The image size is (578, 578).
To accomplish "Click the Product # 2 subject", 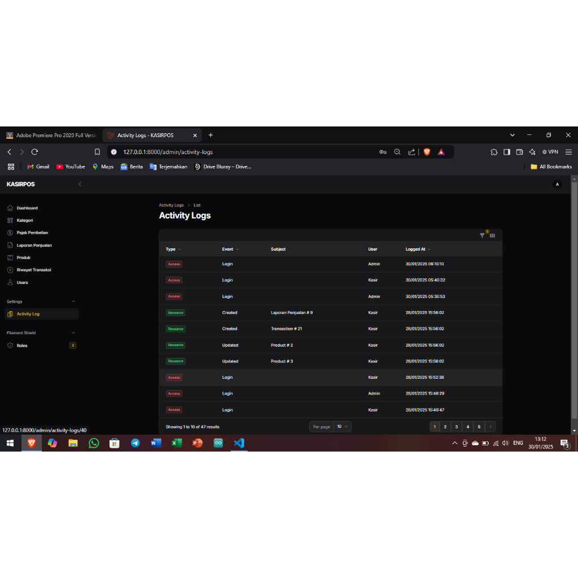I will coord(282,345).
